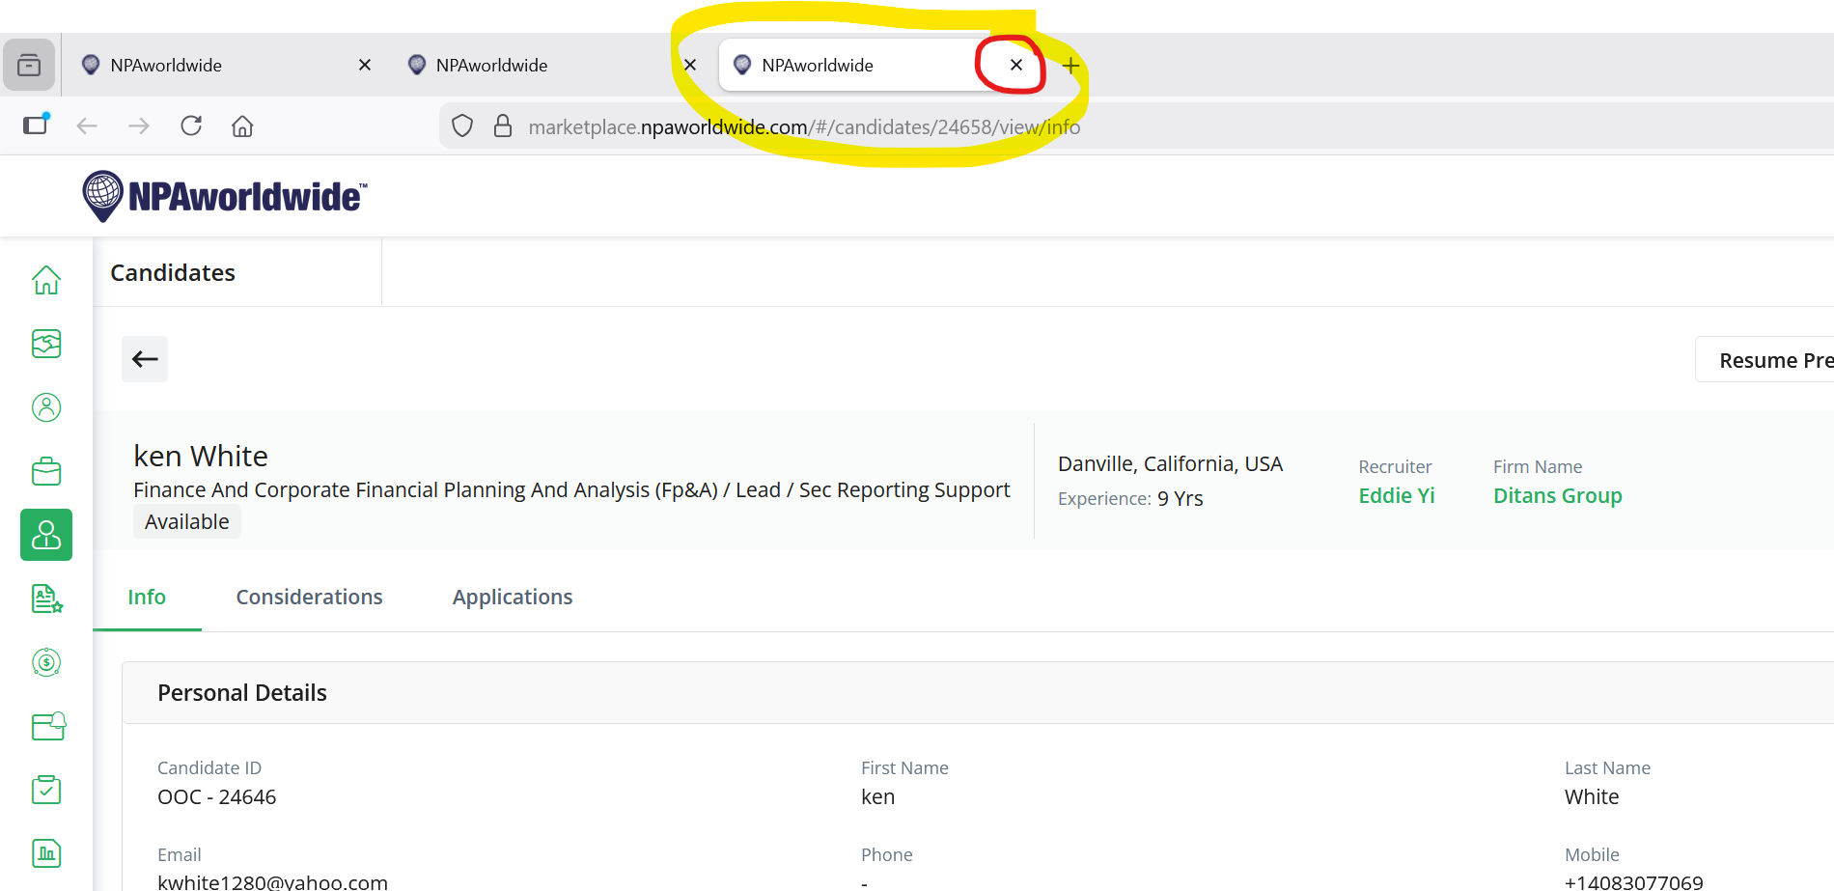Click the experience value "9 Yrs"
Viewport: 1834px width, 891px height.
(1181, 499)
